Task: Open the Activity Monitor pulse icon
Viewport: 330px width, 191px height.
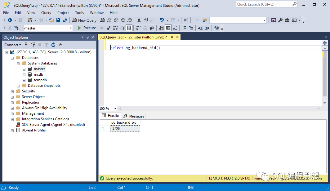Action: [x=60, y=45]
